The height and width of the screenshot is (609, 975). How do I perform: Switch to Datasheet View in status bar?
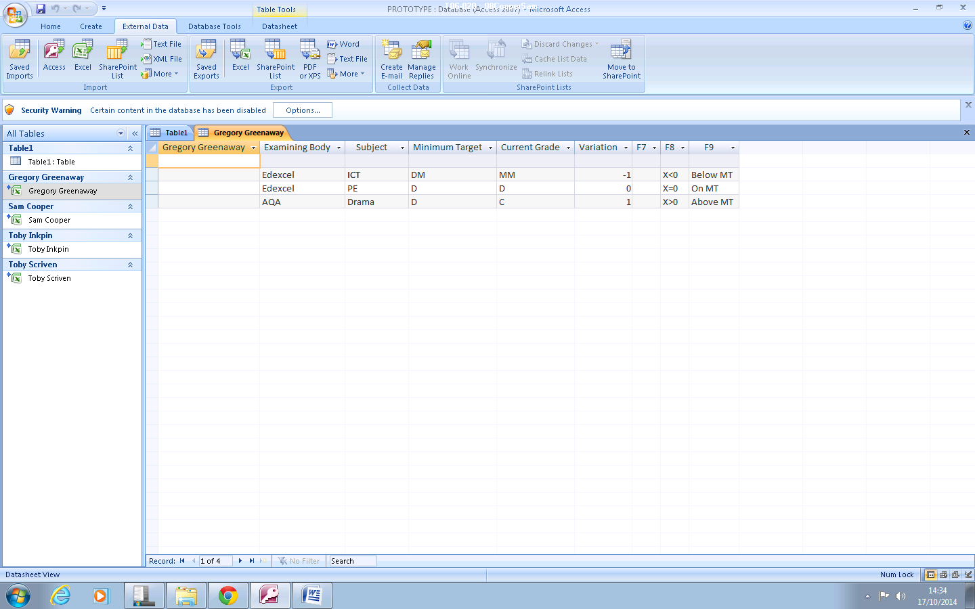930,574
